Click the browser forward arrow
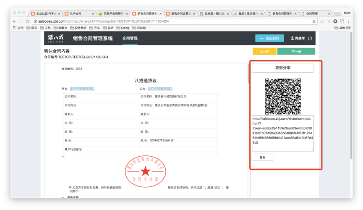Screen dimensions: 363x210 21,21
